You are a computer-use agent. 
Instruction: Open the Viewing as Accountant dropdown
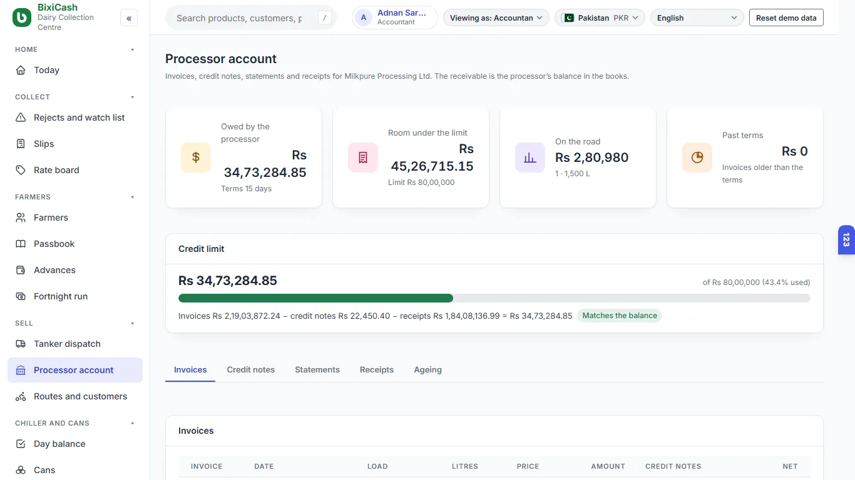[x=496, y=18]
